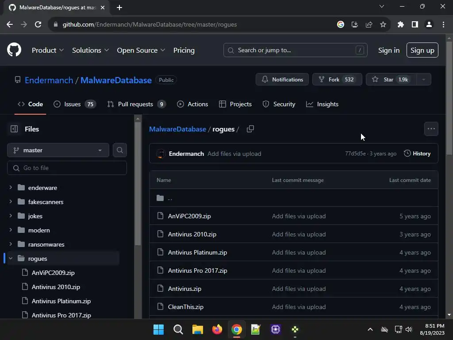Open the Endermanch owner link

tap(49, 80)
